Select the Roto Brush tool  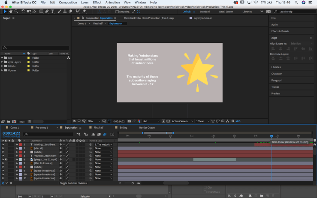(x=78, y=12)
